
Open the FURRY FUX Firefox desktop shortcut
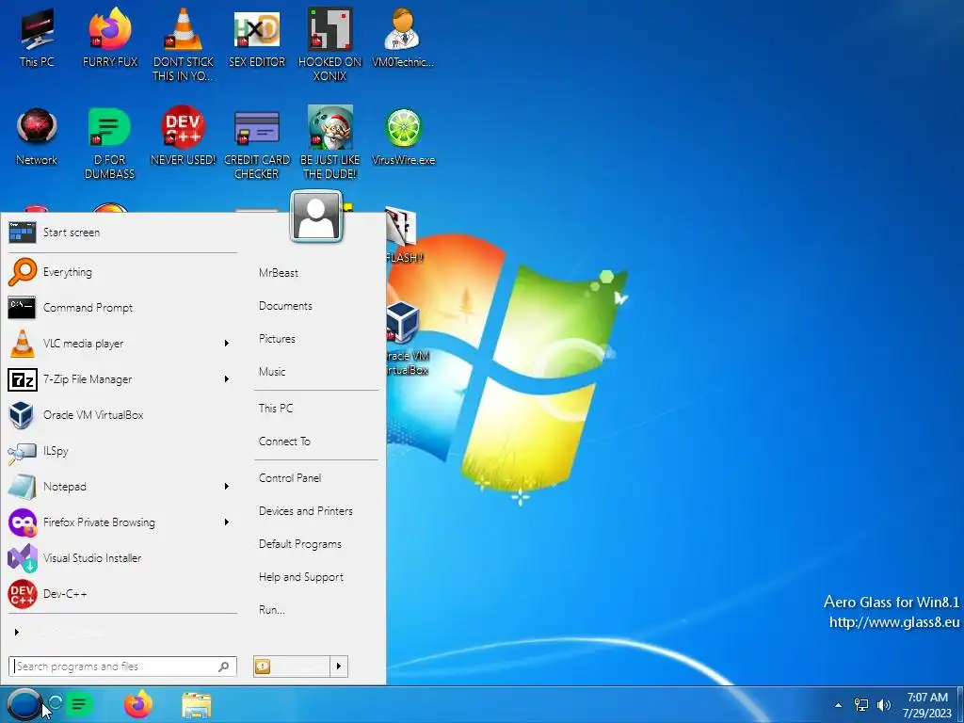pyautogui.click(x=110, y=38)
